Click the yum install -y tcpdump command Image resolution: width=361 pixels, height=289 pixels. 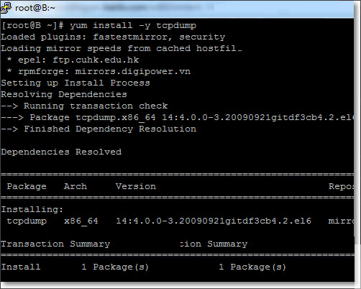click(133, 25)
